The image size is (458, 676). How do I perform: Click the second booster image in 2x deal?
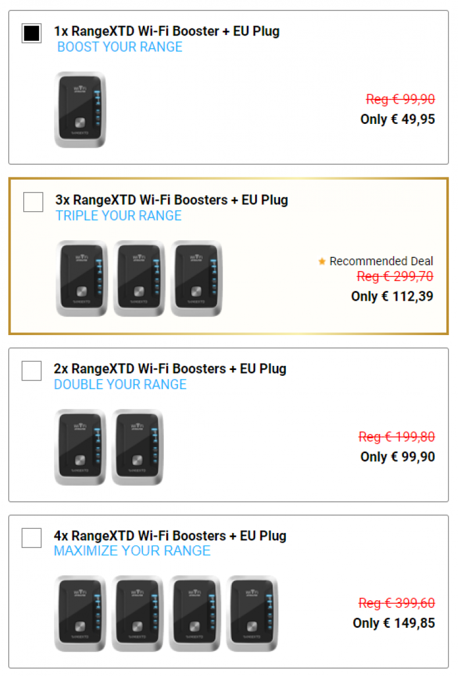(x=137, y=447)
